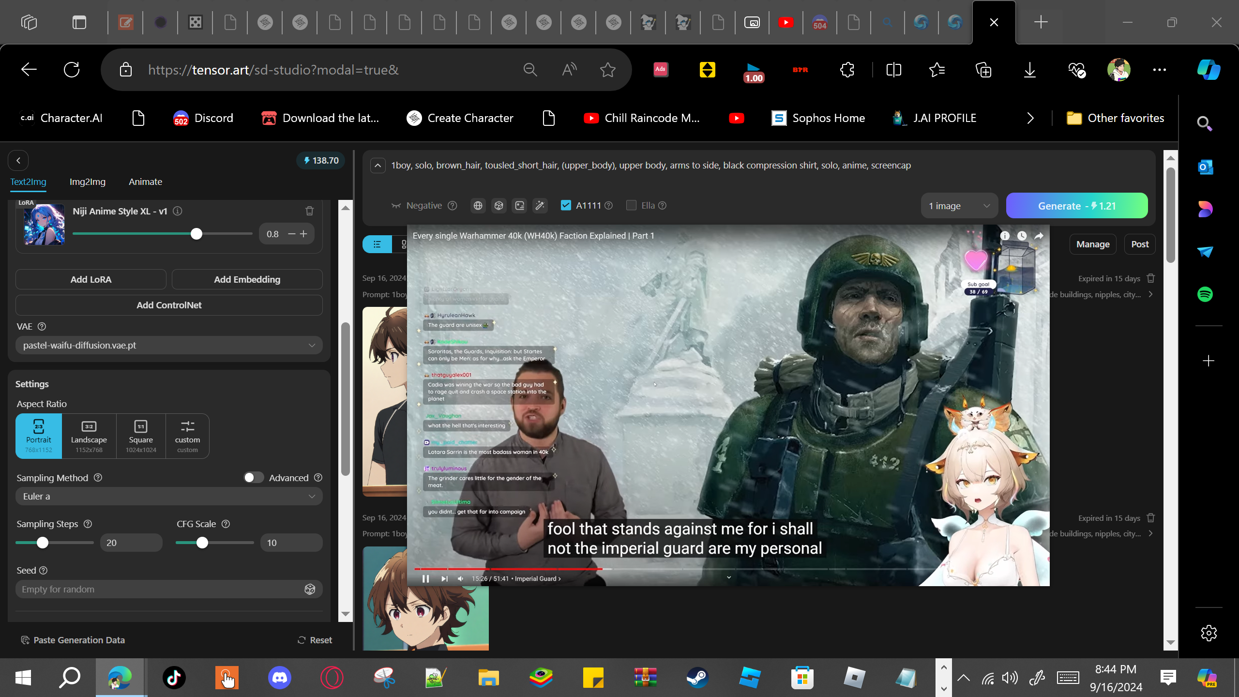Image resolution: width=1239 pixels, height=697 pixels.
Task: Select Square 1024x1024 aspect ratio
Action: [141, 436]
